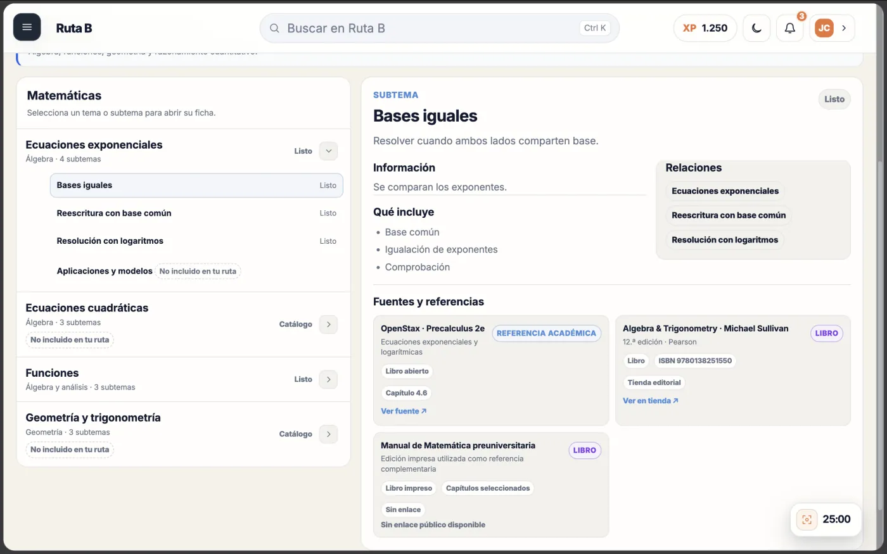Click the LIBRO tag on Sullivan card
This screenshot has height=554, width=887.
click(x=826, y=333)
